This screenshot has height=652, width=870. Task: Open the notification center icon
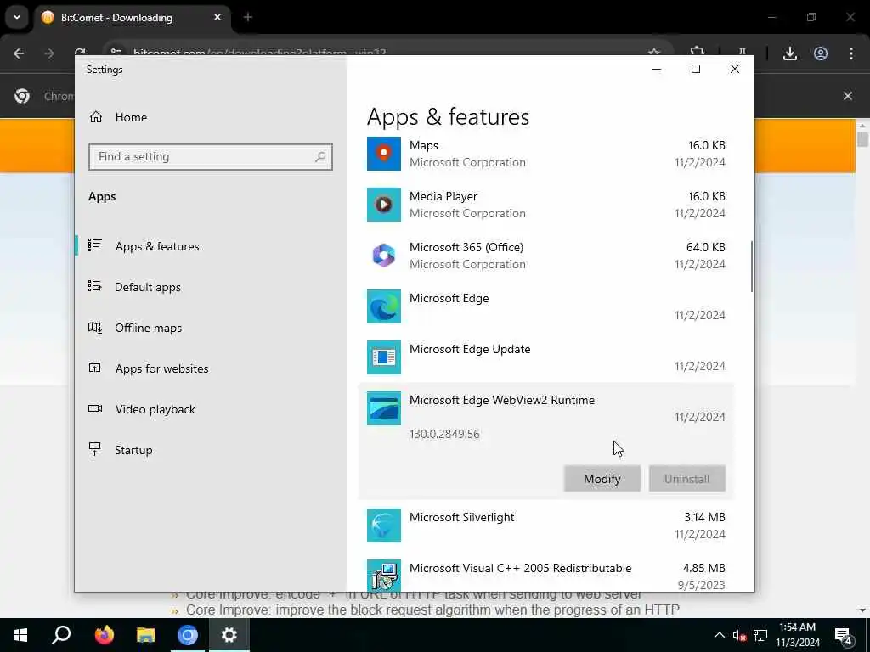coord(844,635)
